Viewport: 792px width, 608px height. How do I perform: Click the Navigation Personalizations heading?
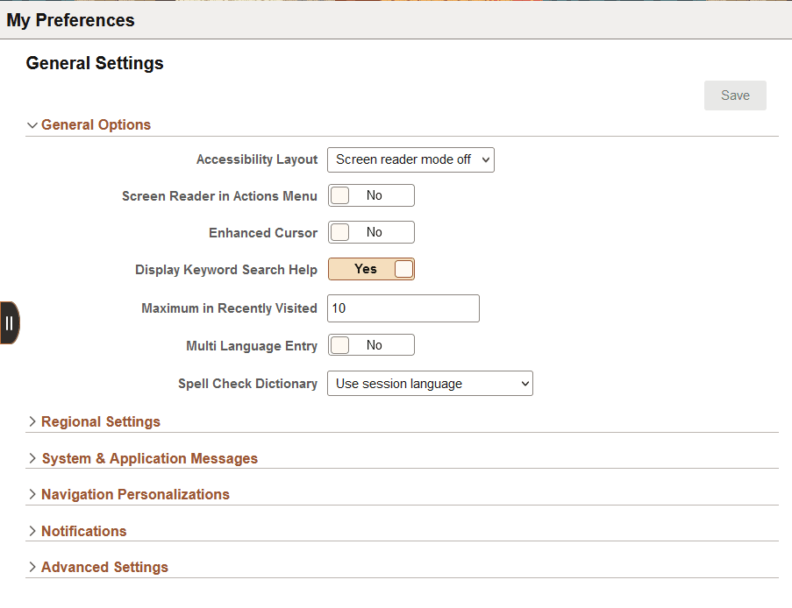[x=135, y=494]
